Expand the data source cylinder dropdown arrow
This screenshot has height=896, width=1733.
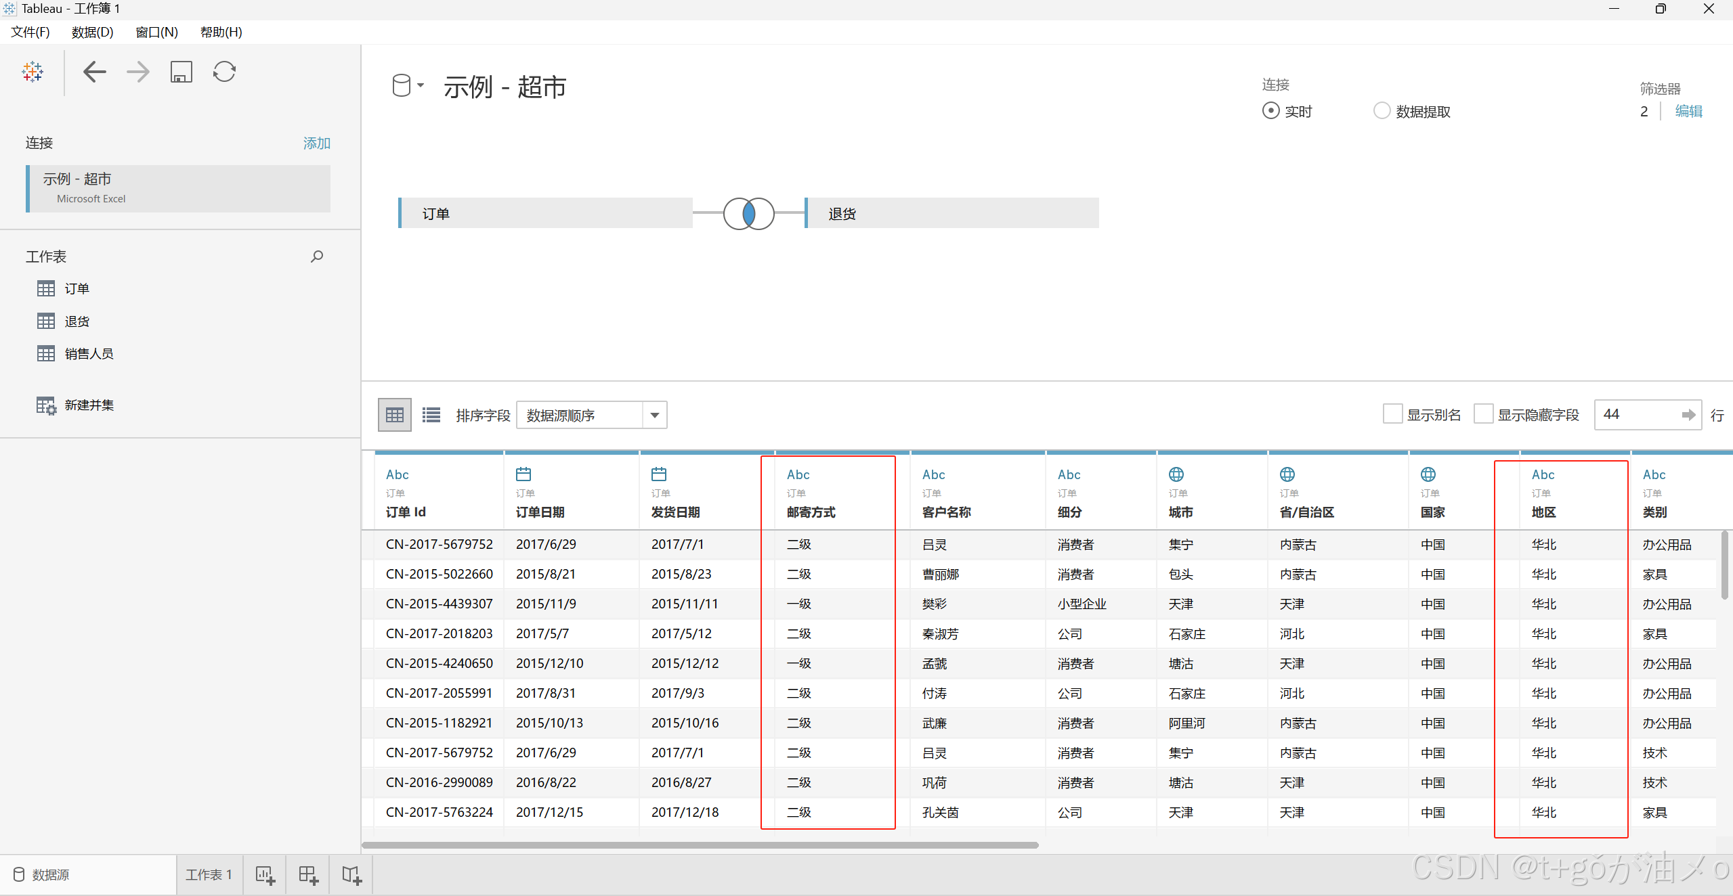421,85
